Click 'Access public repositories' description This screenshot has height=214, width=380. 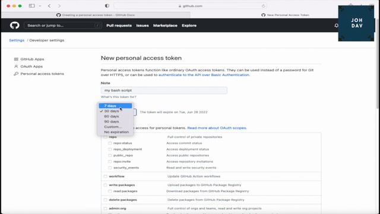pos(188,155)
